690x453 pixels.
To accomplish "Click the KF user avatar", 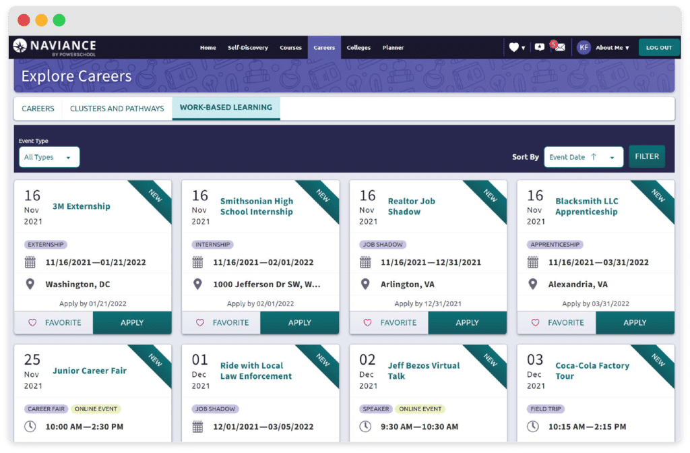I will 584,48.
